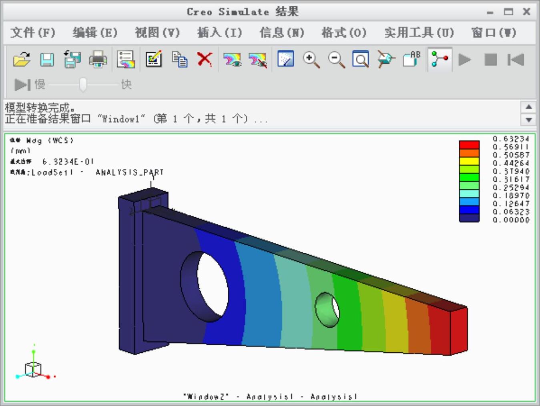Open a result file via folder icon

point(22,60)
